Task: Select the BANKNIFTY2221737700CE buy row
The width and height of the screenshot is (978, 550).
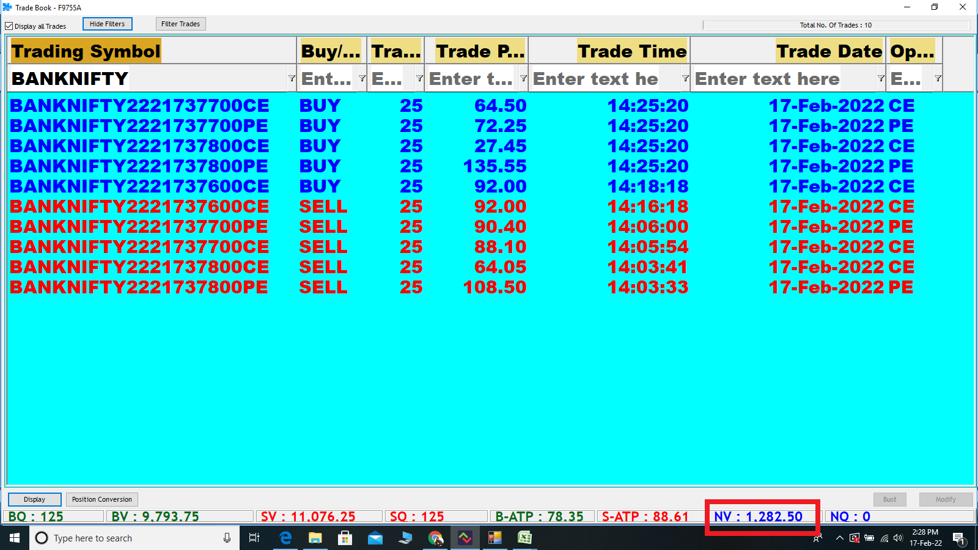Action: (x=490, y=106)
